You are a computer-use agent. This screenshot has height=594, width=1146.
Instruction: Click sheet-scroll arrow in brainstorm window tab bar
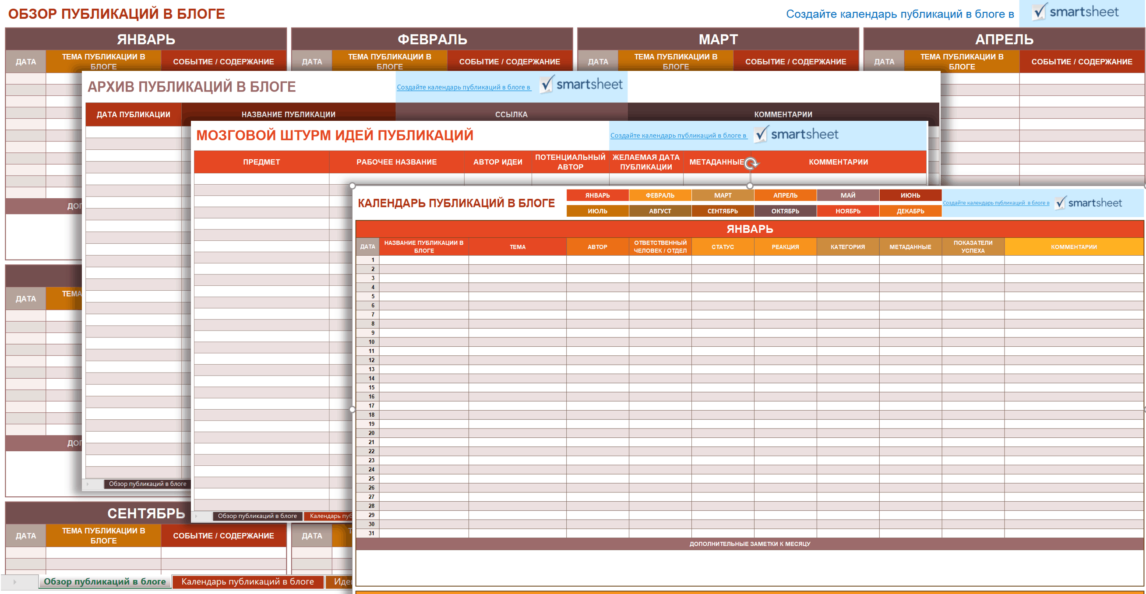tap(196, 516)
